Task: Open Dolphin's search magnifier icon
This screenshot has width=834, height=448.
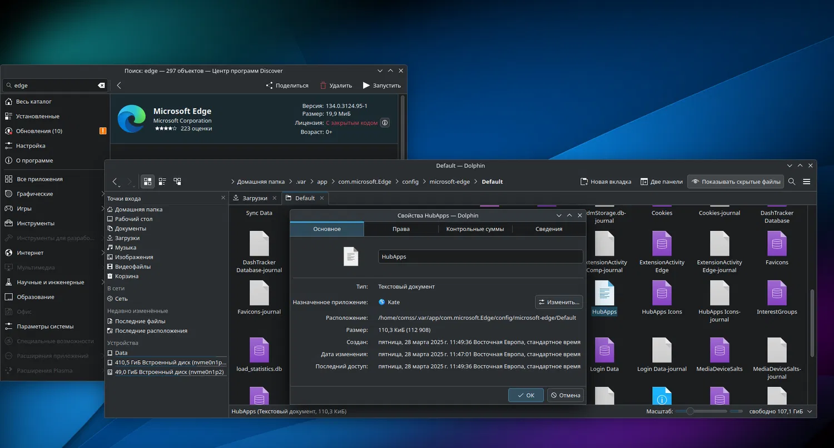Action: [x=792, y=182]
